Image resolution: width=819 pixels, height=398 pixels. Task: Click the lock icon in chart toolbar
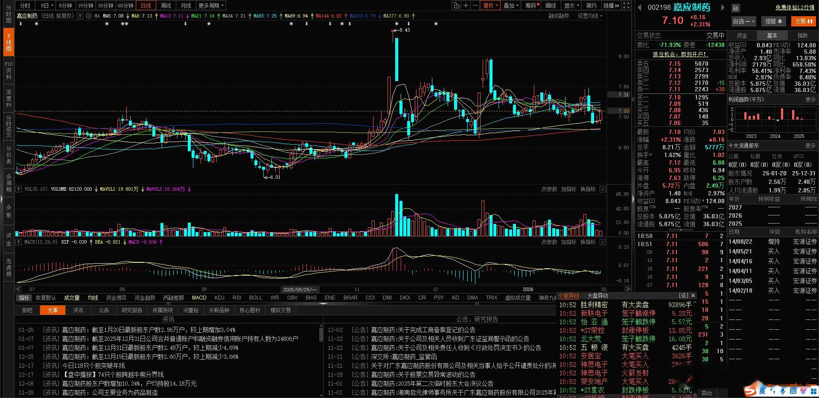point(457,6)
